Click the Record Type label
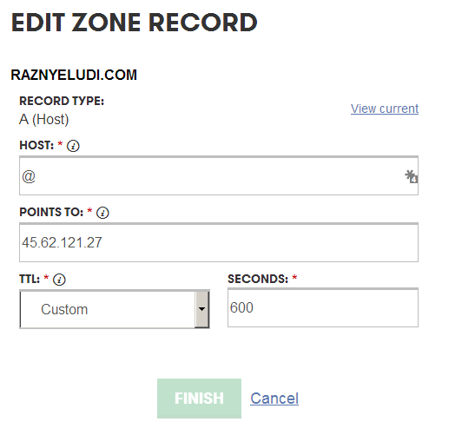This screenshot has width=475, height=435. 62,101
